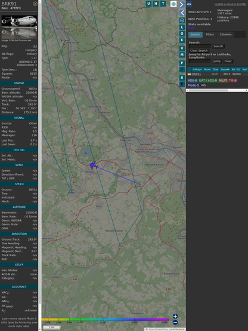Click the left panel vertical scrollbar

click(40, 166)
